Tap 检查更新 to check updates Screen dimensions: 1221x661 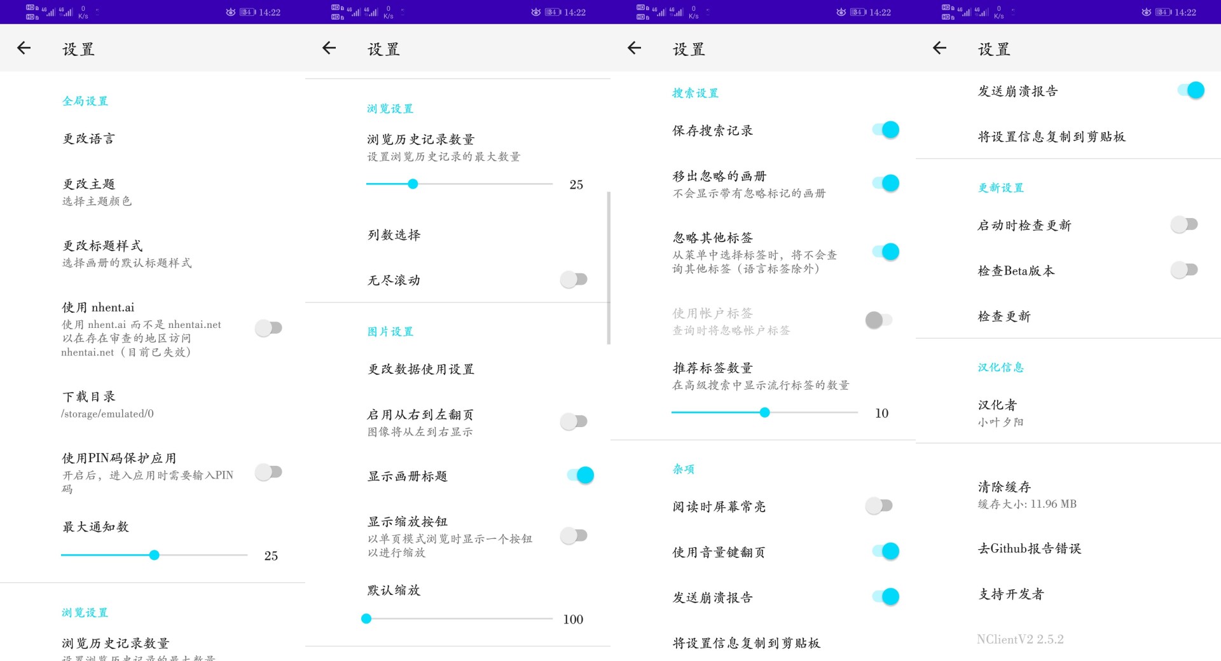1004,317
